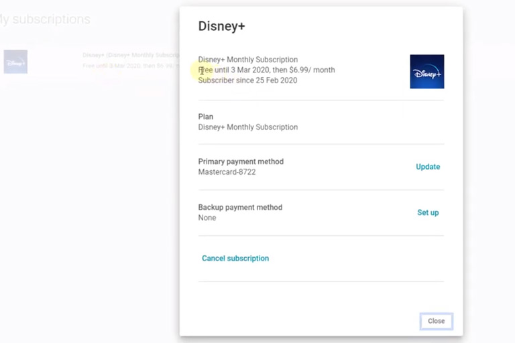Screen dimensions: 515x343
Task: Click the faded Disney+ thumbnail in background list
Action: (15, 62)
